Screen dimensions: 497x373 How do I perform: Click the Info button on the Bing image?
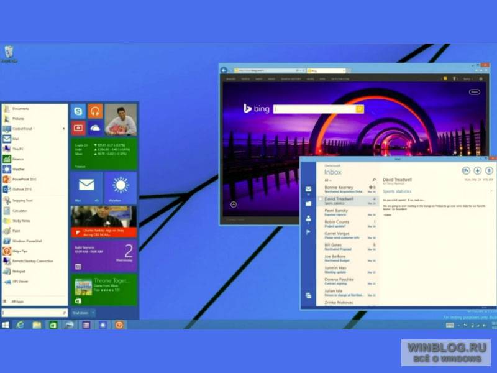point(475,92)
